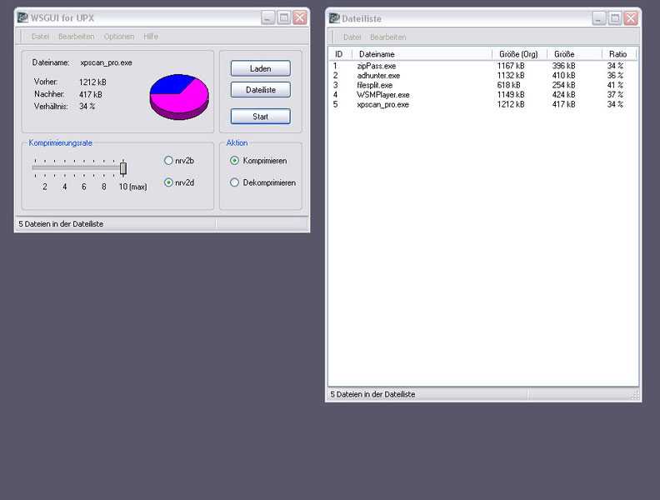The image size is (660, 500).
Task: Sort list by Dateiname column header
Action: (422, 54)
